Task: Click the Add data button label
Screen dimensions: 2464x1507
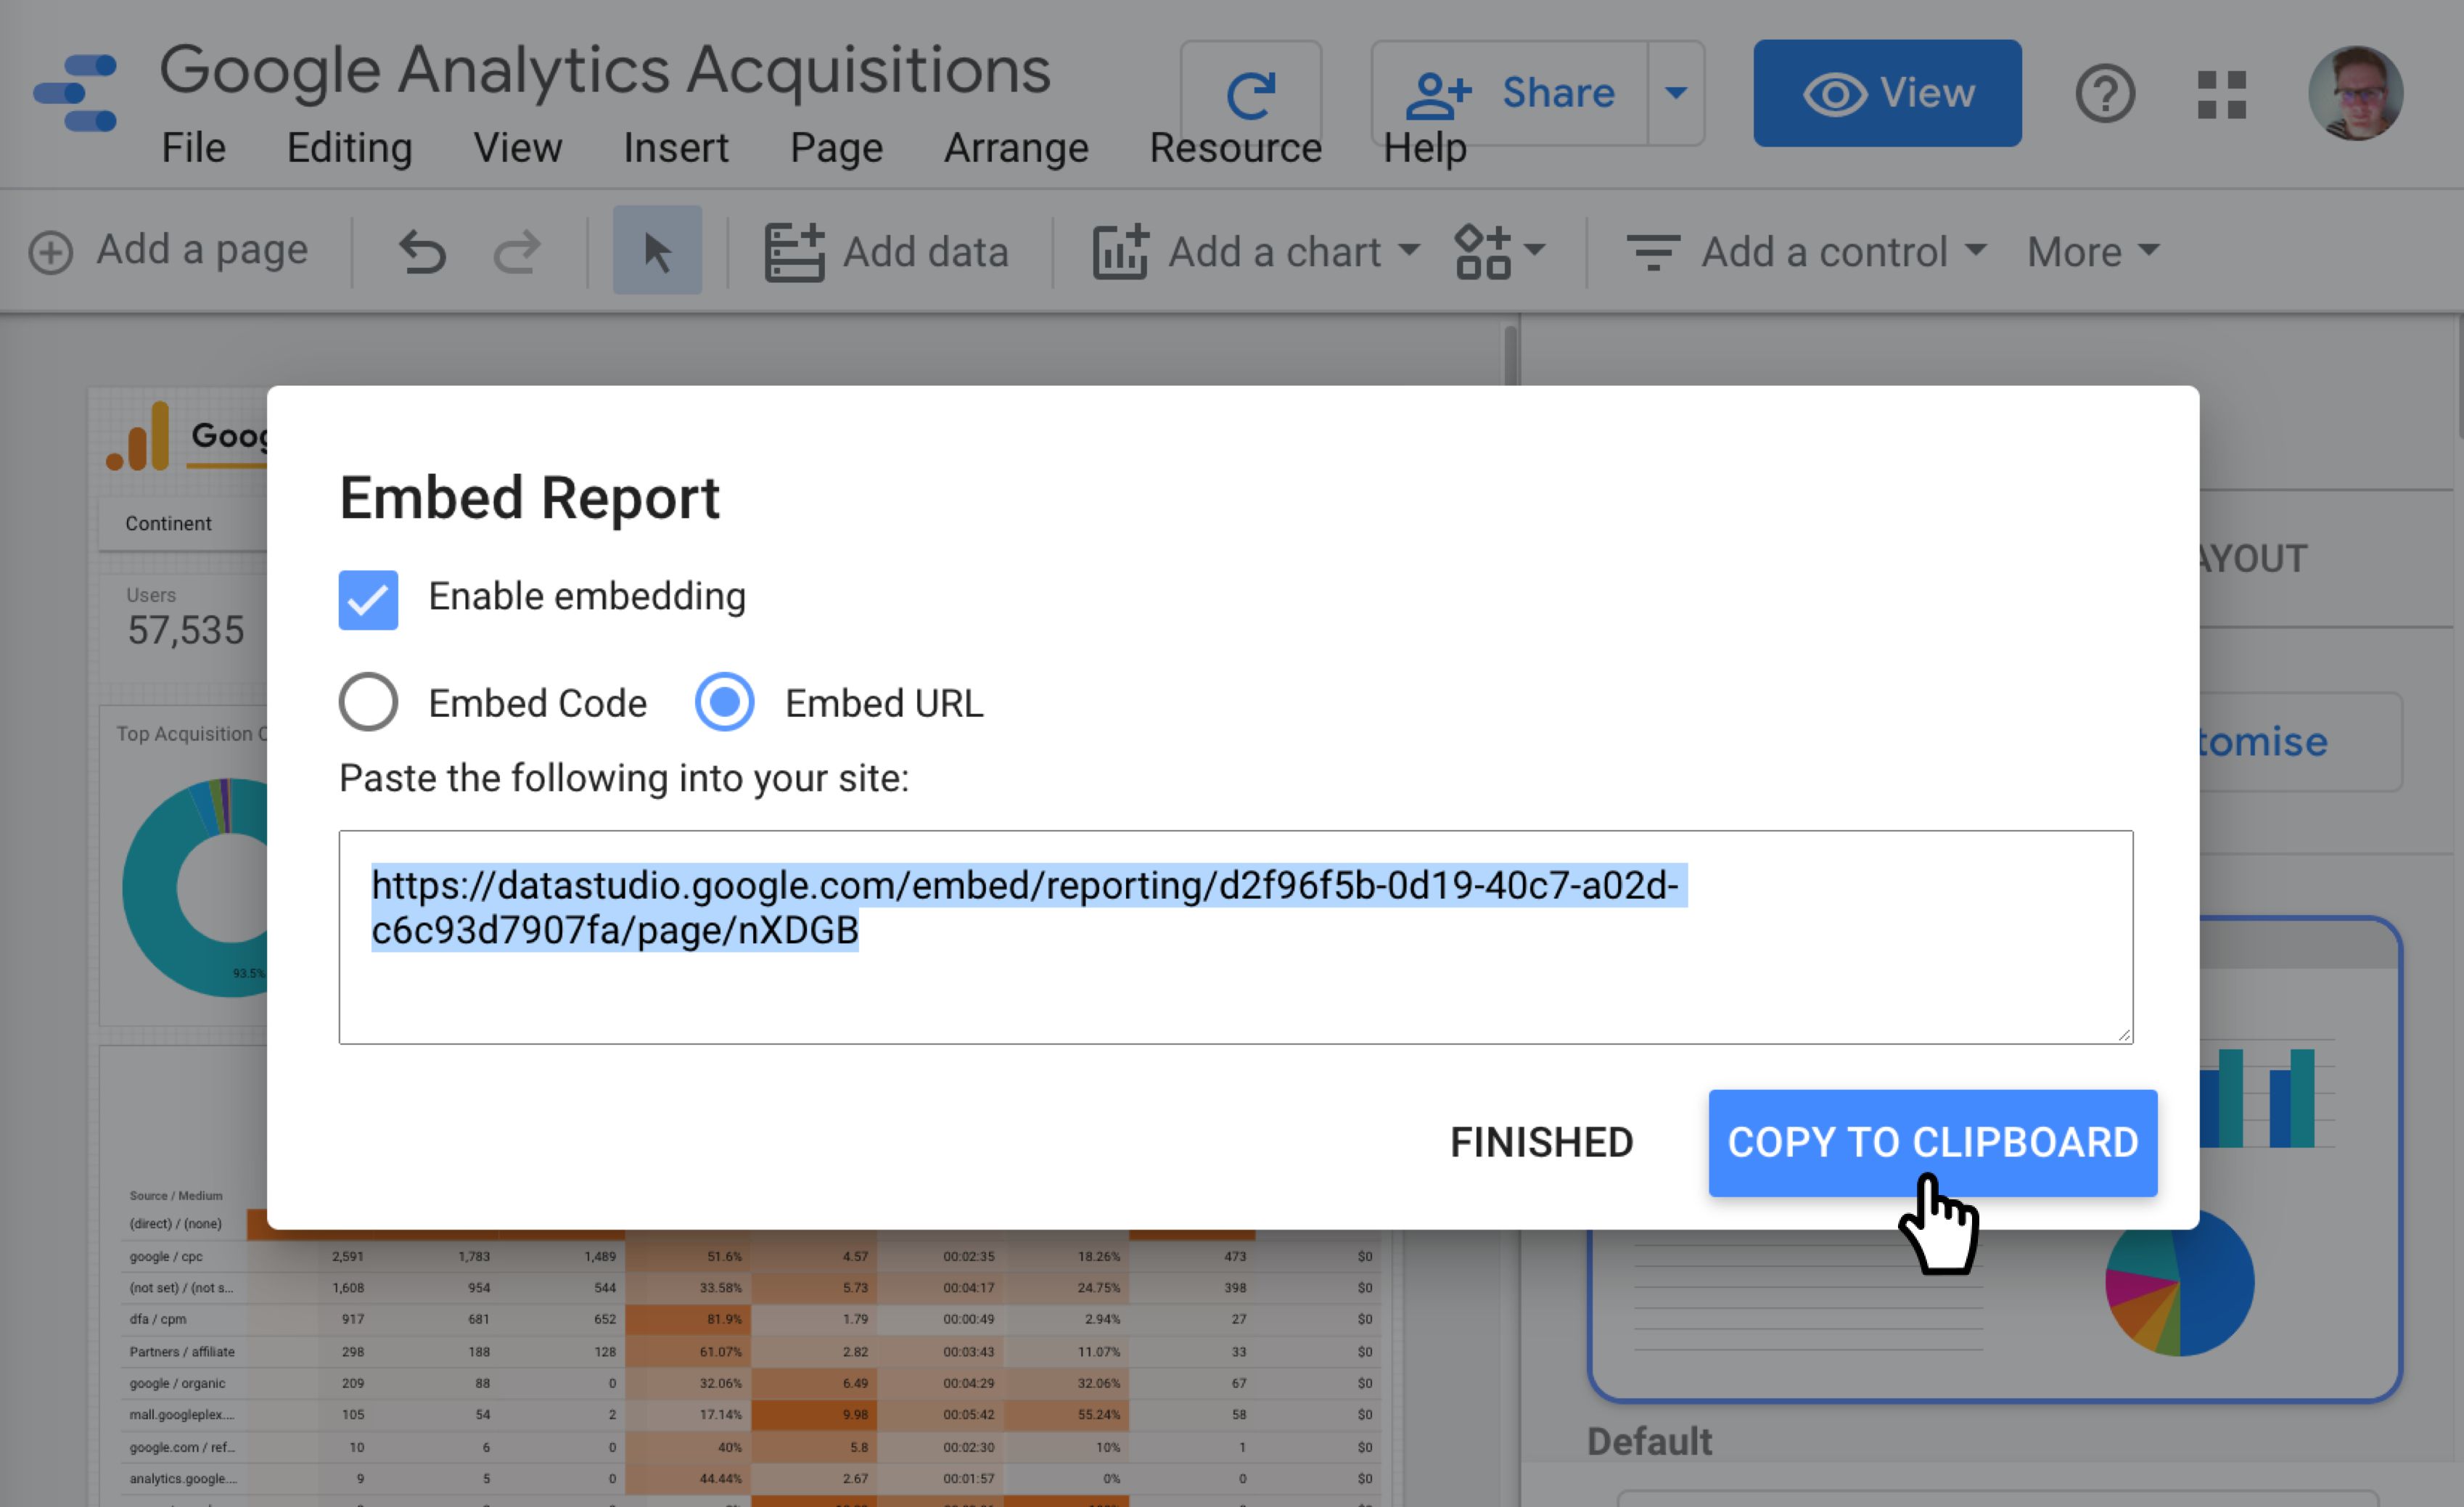Action: coord(925,252)
